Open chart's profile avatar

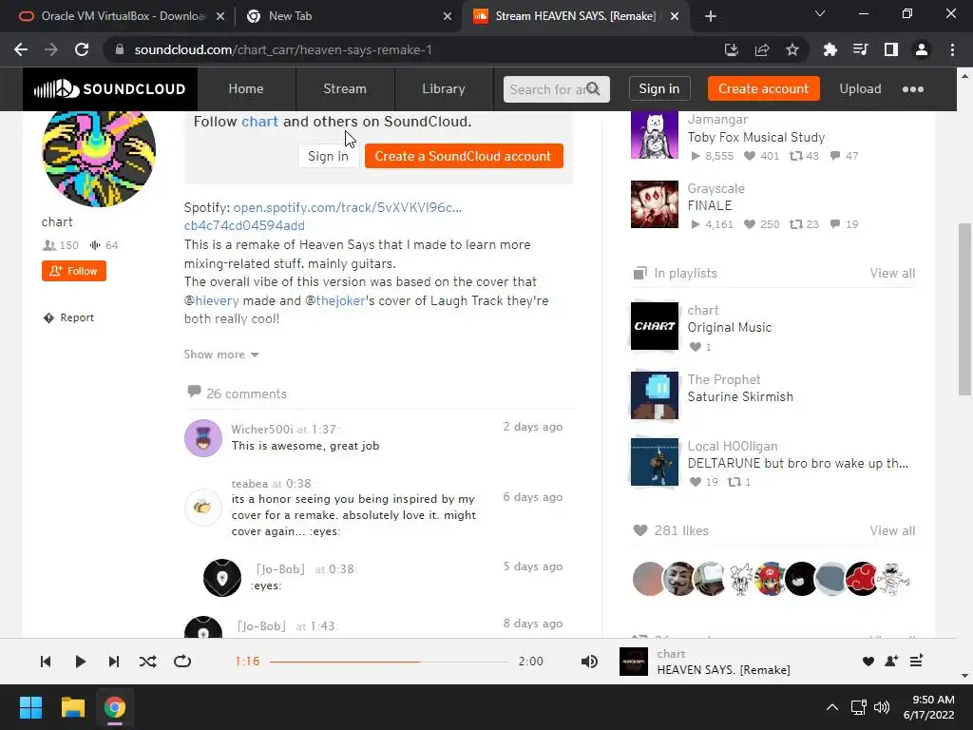coord(99,154)
